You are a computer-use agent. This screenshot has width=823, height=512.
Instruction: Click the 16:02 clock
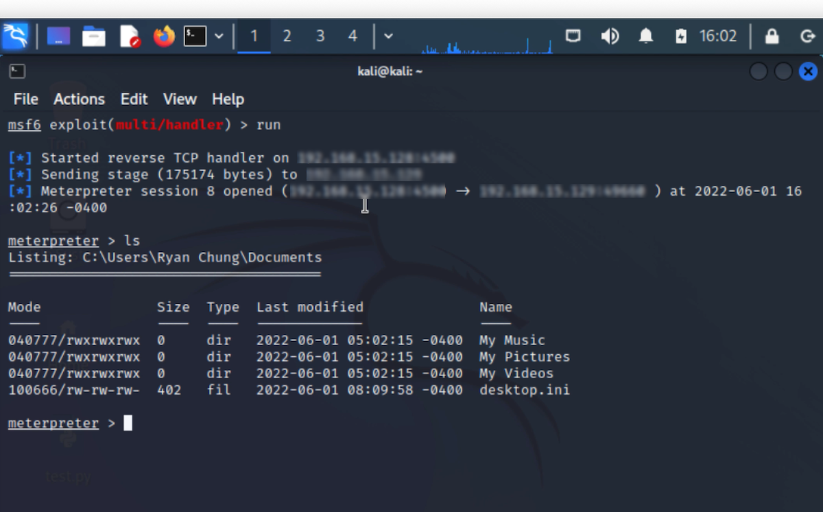[718, 36]
